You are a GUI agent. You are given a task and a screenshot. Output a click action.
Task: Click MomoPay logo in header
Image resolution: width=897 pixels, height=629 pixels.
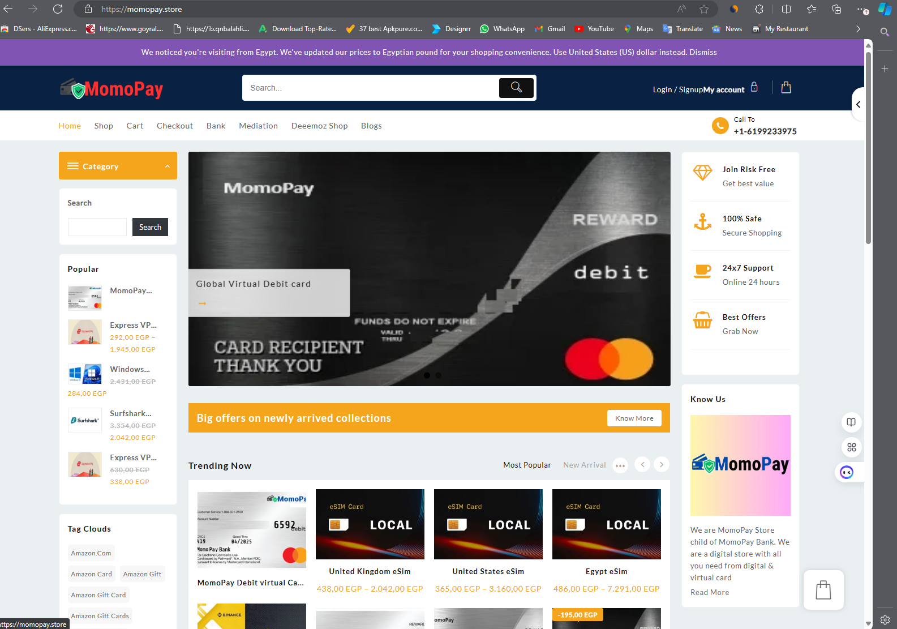111,89
